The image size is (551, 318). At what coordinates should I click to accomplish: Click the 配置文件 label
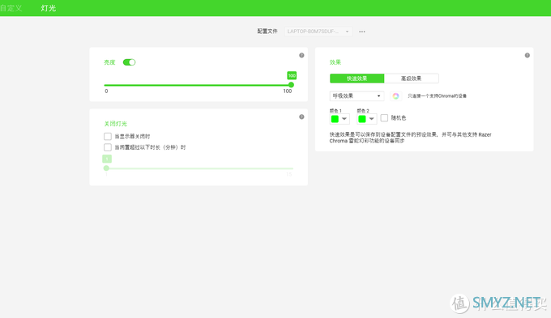coord(267,32)
